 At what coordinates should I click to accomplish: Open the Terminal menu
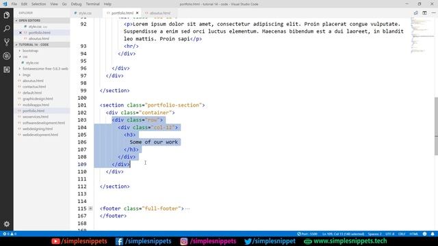pos(92,4)
